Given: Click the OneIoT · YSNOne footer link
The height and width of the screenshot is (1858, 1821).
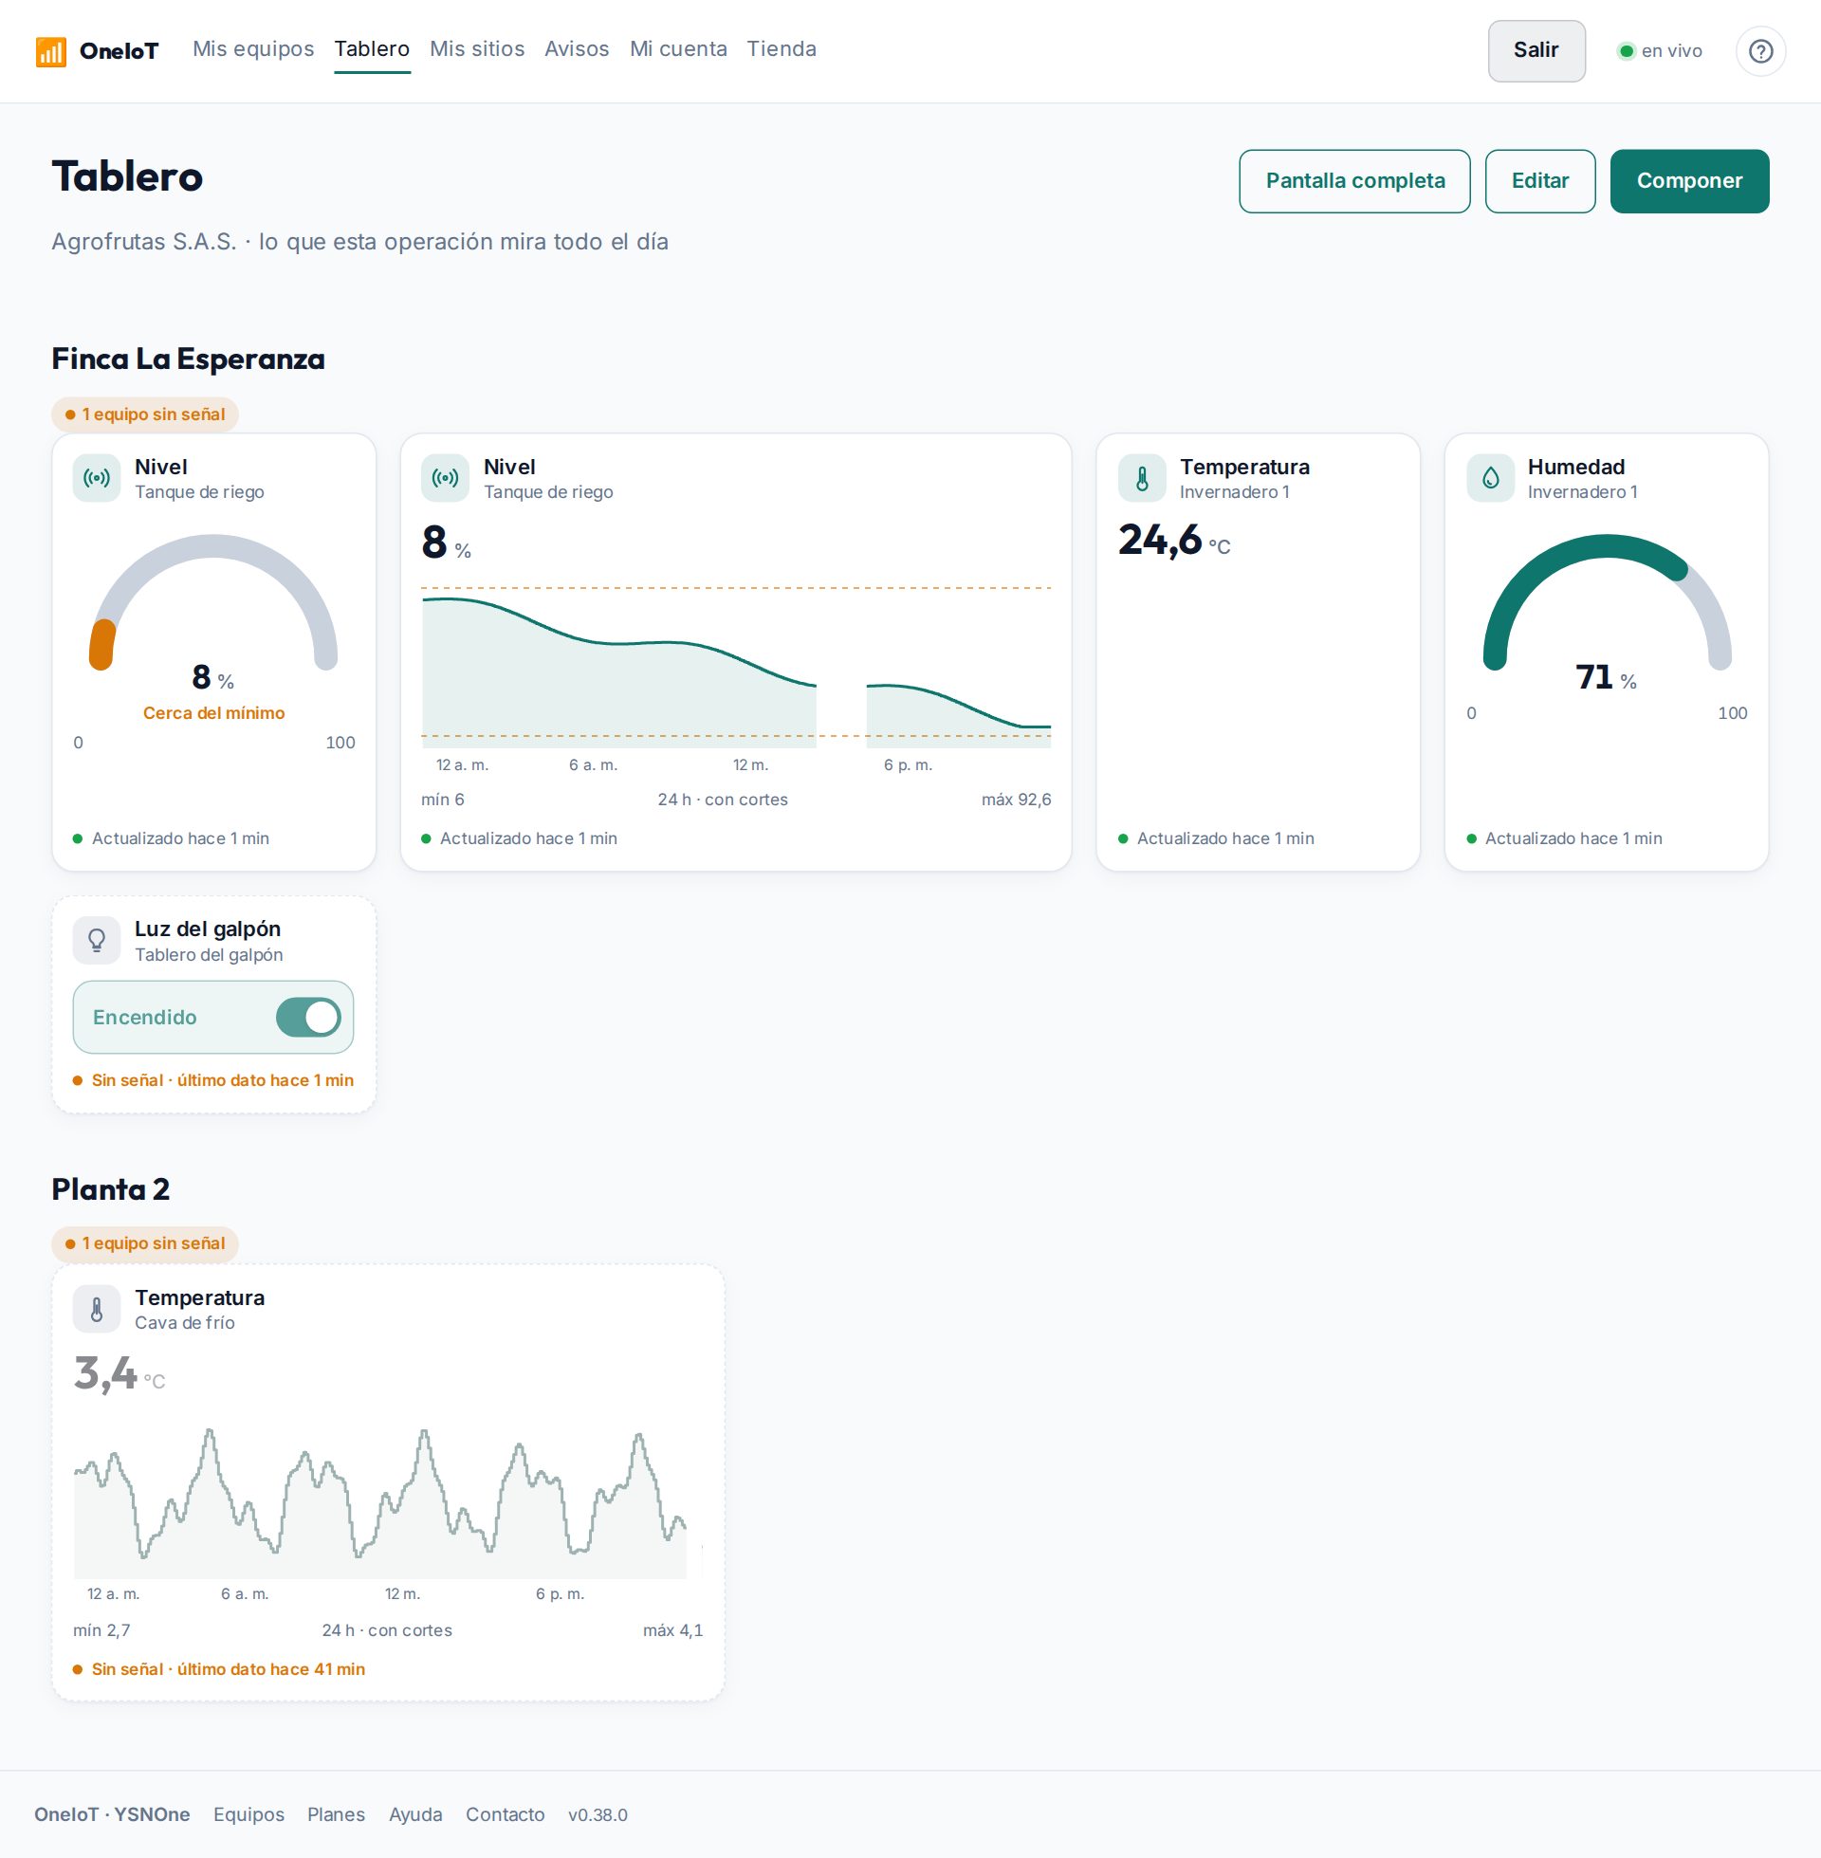Looking at the screenshot, I should click(x=112, y=1814).
